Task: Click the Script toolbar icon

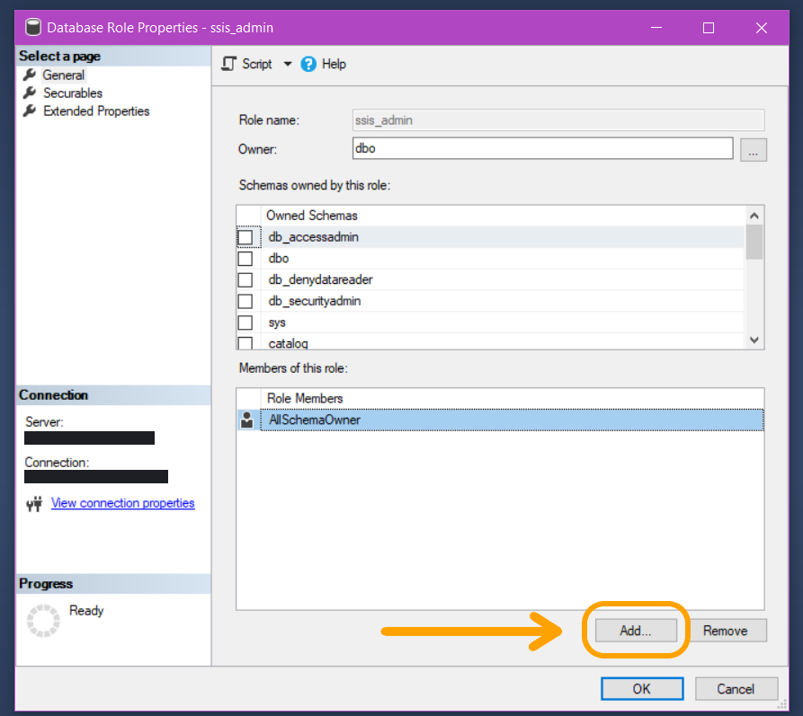Action: tap(229, 64)
